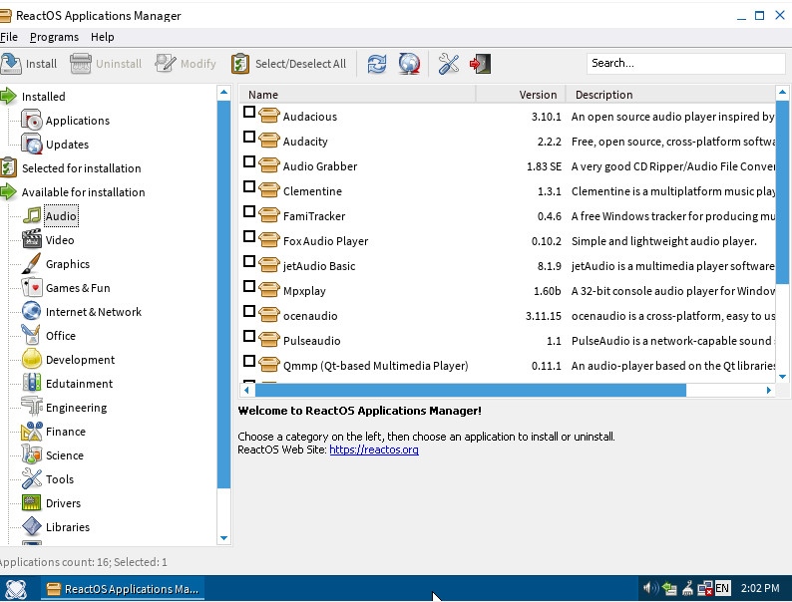Screen dimensions: 792x602
Task: Click the update database globe icon
Action: [409, 64]
